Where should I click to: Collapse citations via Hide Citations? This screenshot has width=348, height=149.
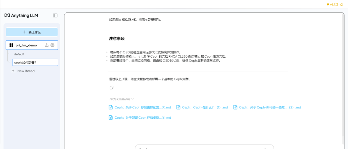click(121, 99)
